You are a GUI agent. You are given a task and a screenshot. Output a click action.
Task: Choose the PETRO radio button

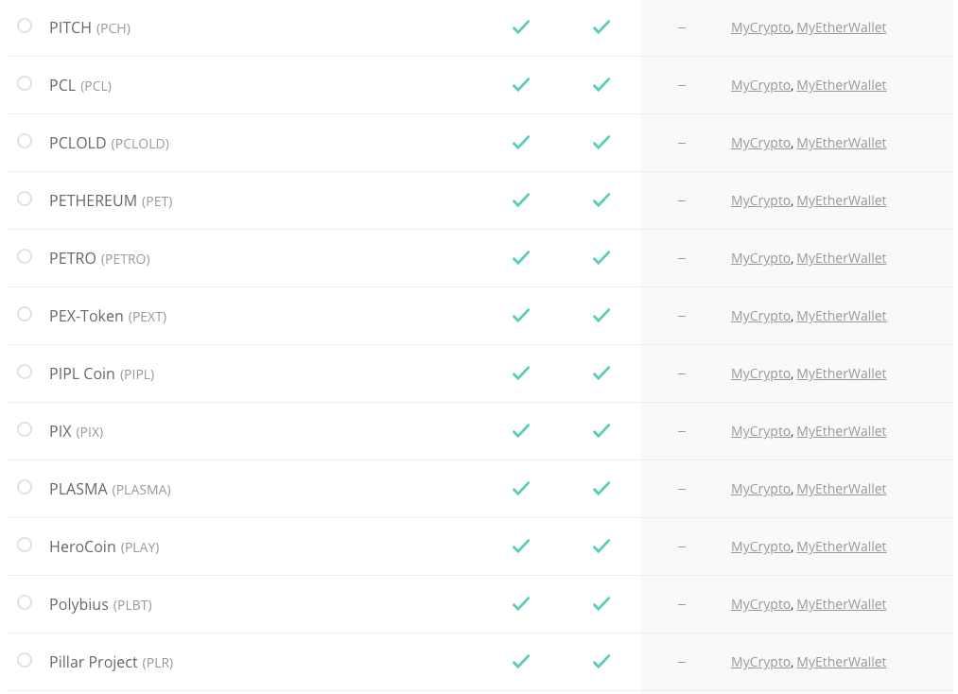pyautogui.click(x=25, y=256)
